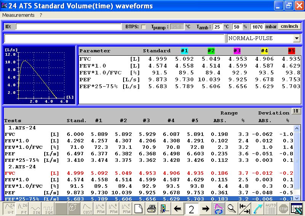The width and height of the screenshot is (305, 216).
Task: Click the blank gray toolbar button
Action: click(61, 209)
